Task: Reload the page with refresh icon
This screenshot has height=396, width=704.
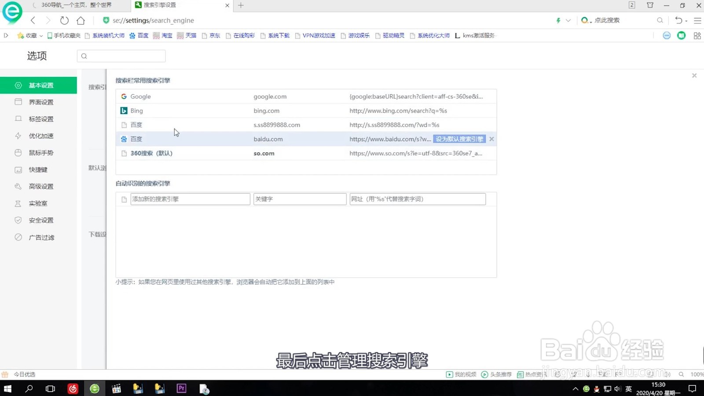Action: [64, 20]
